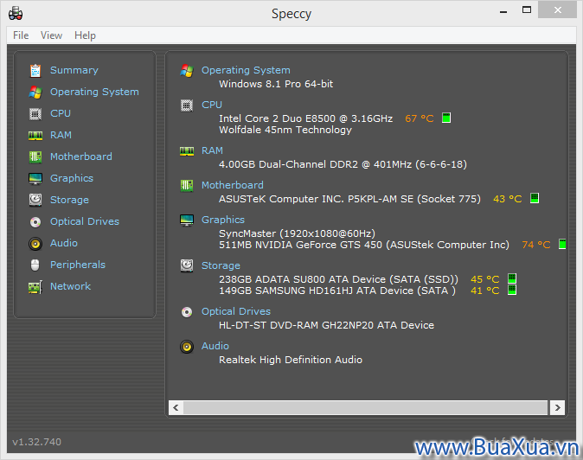
Task: Go to the CPU section in sidebar
Action: tap(61, 113)
